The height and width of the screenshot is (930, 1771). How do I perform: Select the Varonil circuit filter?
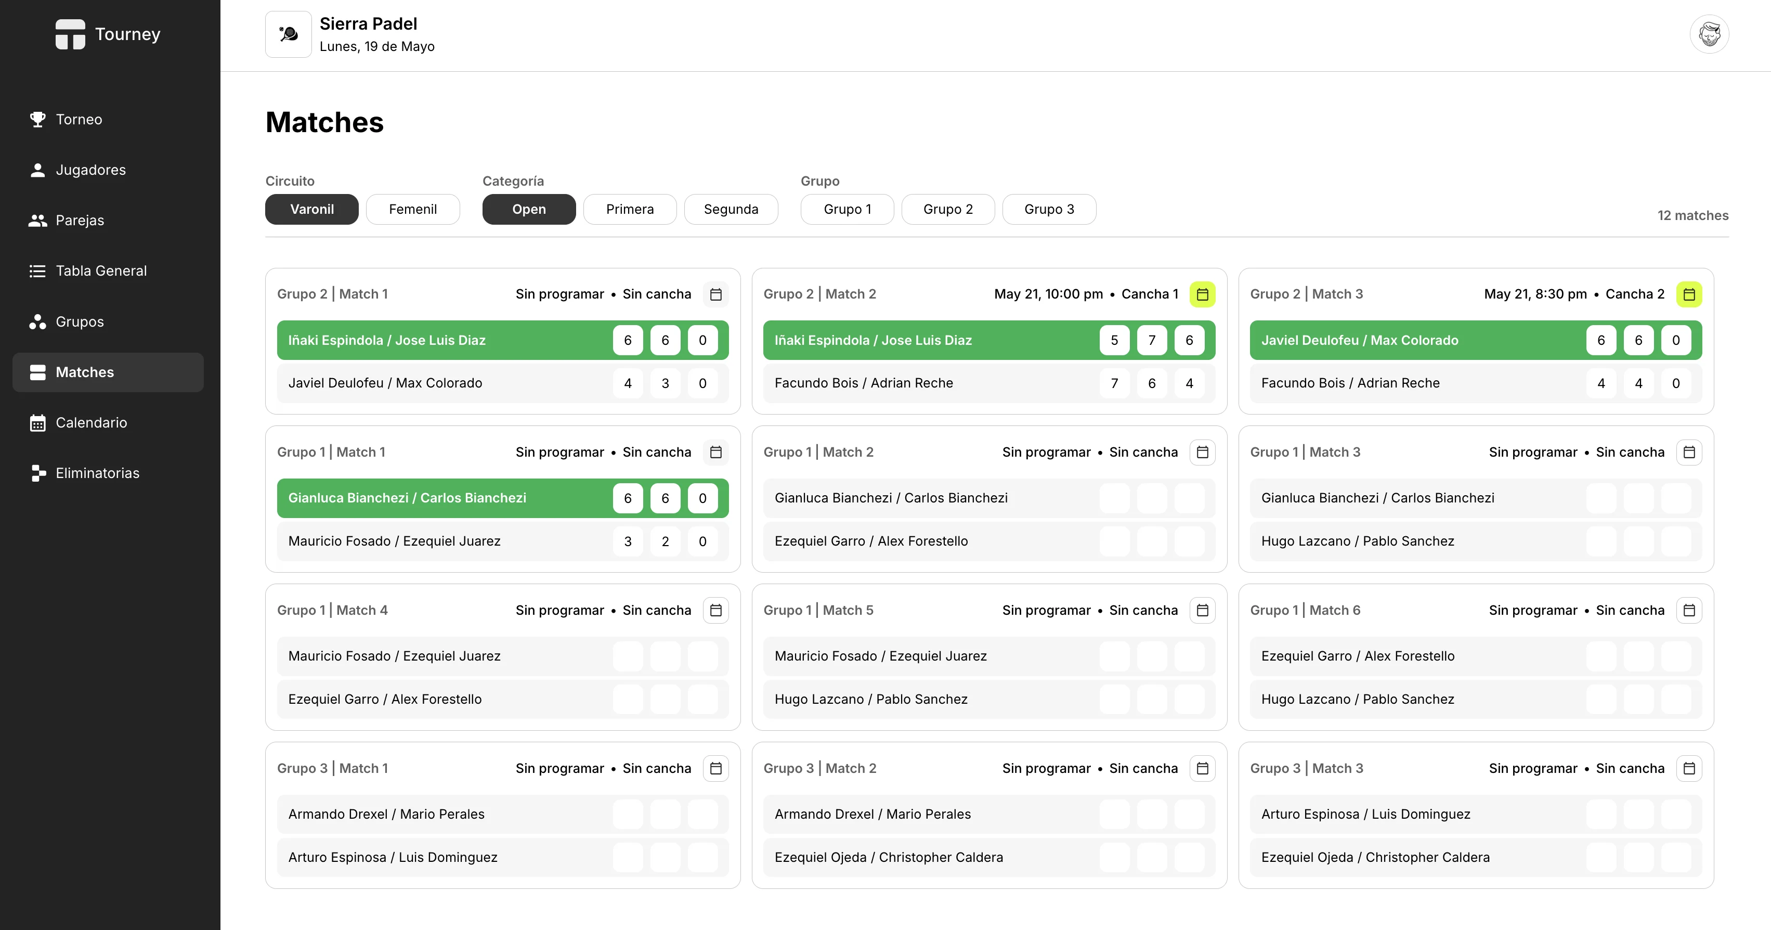coord(311,209)
